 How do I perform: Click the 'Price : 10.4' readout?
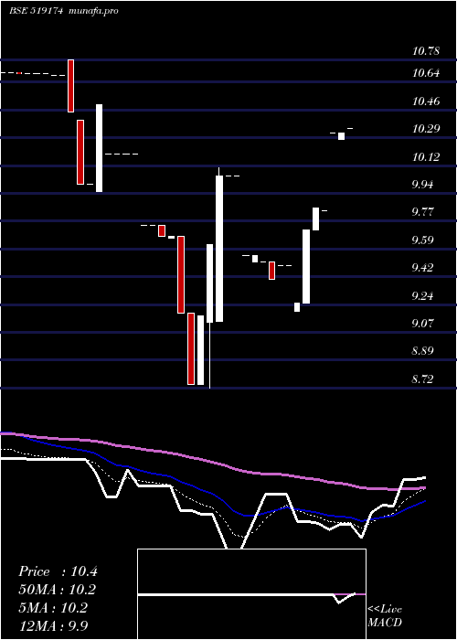pos(58,571)
